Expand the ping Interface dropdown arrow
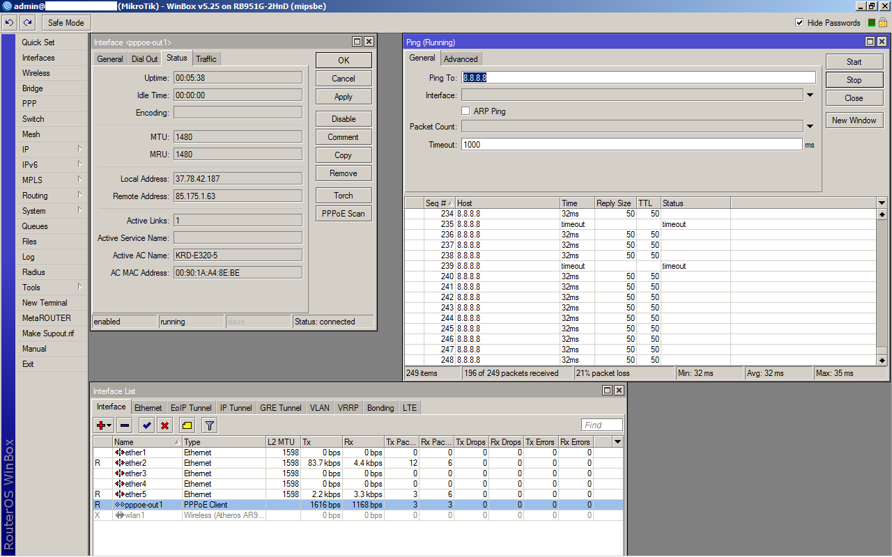The height and width of the screenshot is (557, 892). click(x=810, y=95)
